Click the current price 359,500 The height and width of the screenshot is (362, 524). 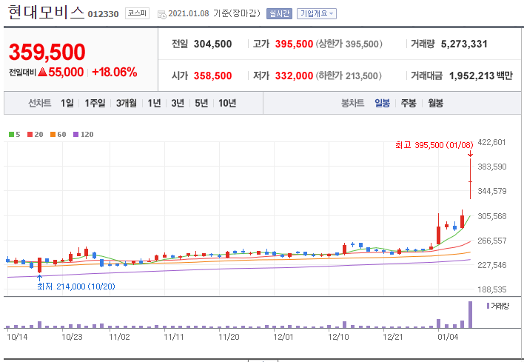coord(47,52)
